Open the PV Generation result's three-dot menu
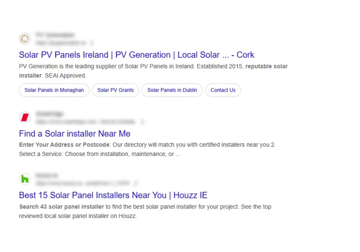Image resolution: width=360 pixels, height=252 pixels. click(x=92, y=43)
